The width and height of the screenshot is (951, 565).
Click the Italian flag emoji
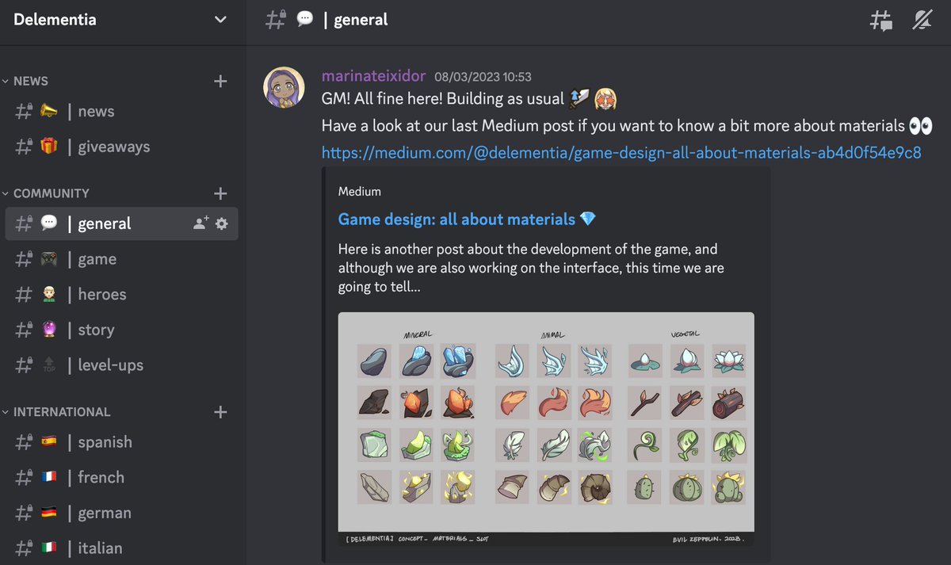49,548
